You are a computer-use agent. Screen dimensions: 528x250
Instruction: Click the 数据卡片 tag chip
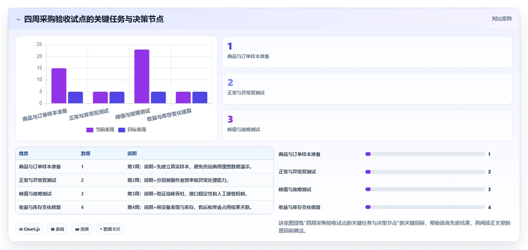[110, 229]
